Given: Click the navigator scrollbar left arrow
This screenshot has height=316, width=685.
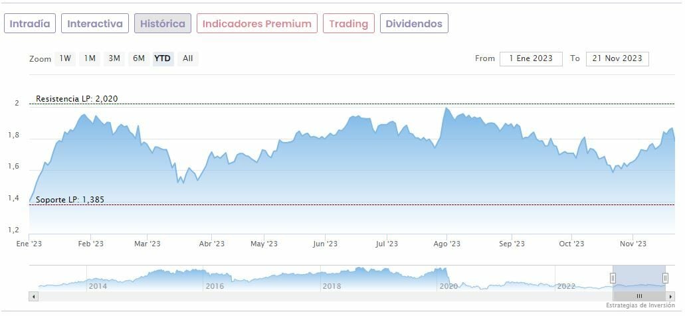Looking at the screenshot, I should coord(33,295).
